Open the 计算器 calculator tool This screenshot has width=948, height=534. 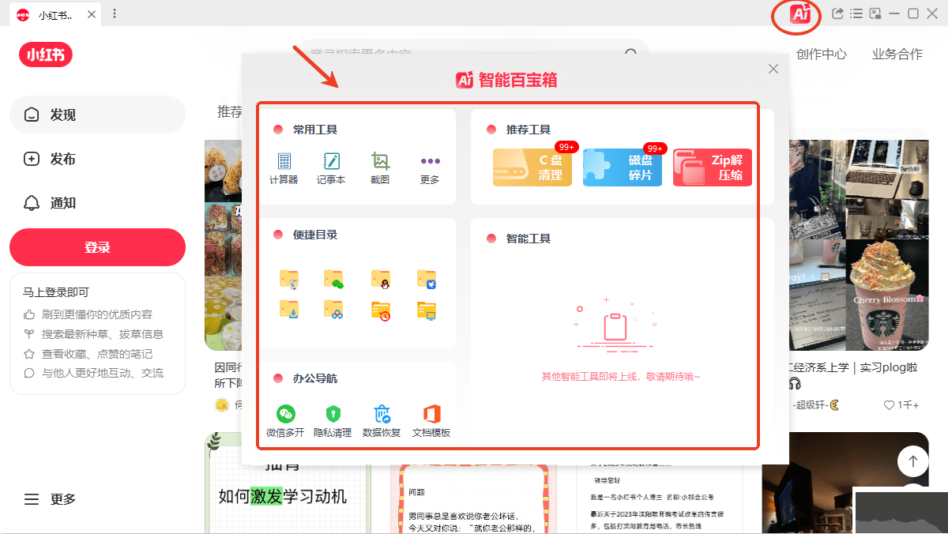284,168
